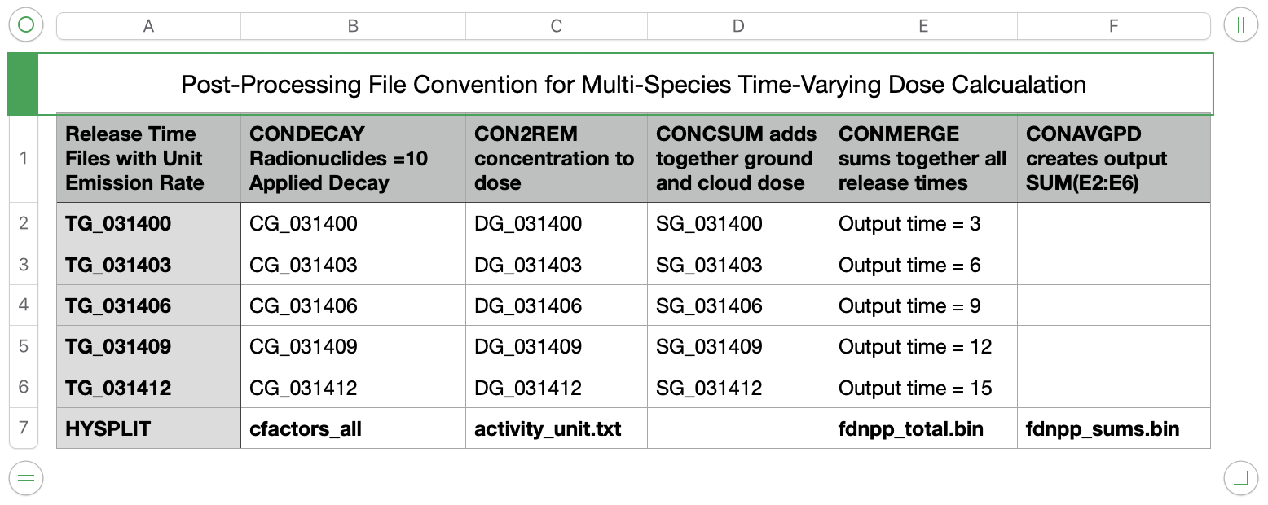Select row 1 header

[x=24, y=158]
